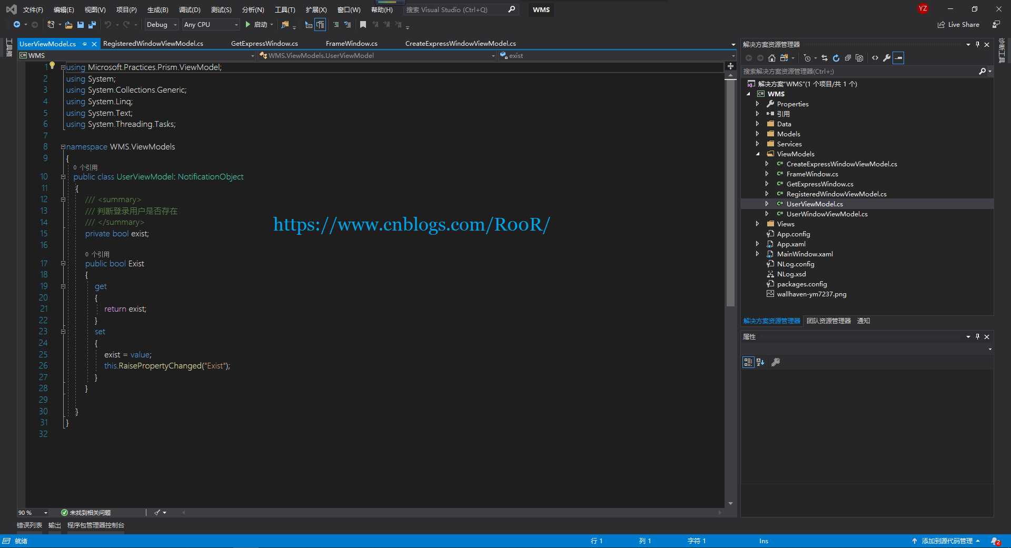
Task: Switch to GetExpressWindow.cs tab
Action: (x=264, y=44)
